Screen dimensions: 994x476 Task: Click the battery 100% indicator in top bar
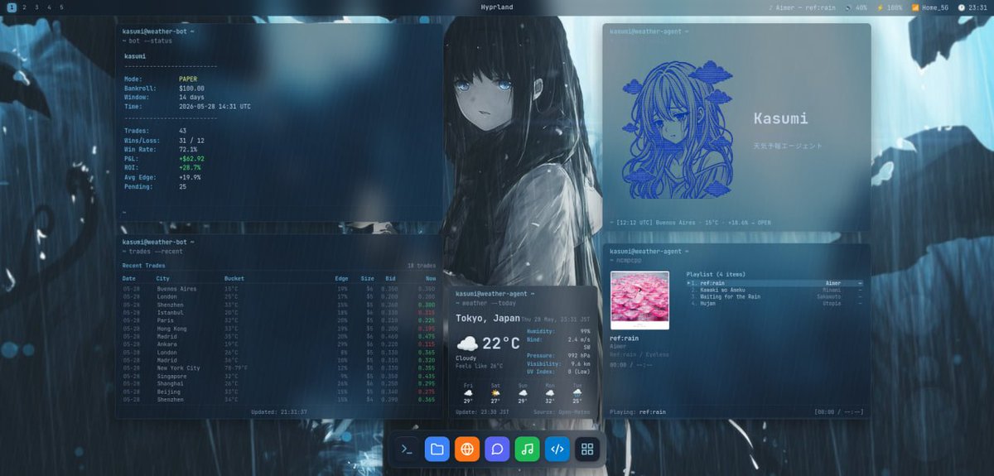890,7
